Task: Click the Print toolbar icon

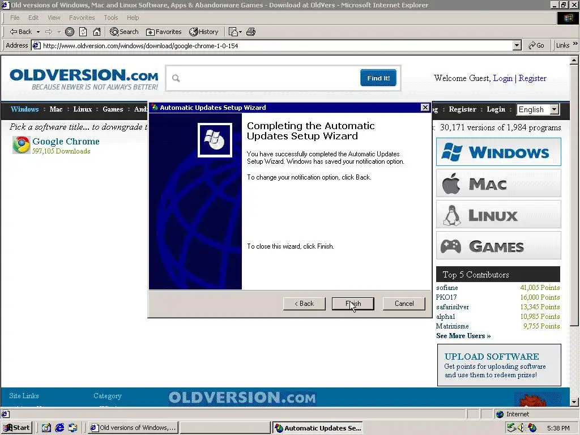Action: [251, 32]
